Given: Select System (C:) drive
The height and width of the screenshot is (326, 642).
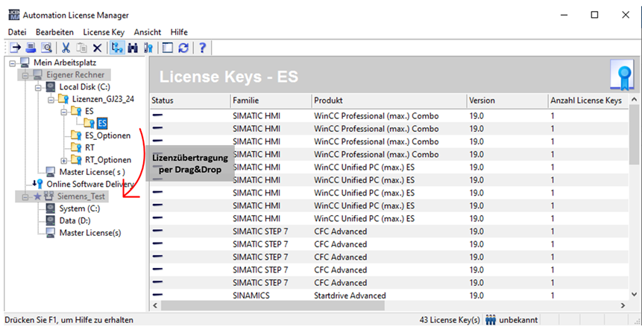Looking at the screenshot, I should pos(80,208).
